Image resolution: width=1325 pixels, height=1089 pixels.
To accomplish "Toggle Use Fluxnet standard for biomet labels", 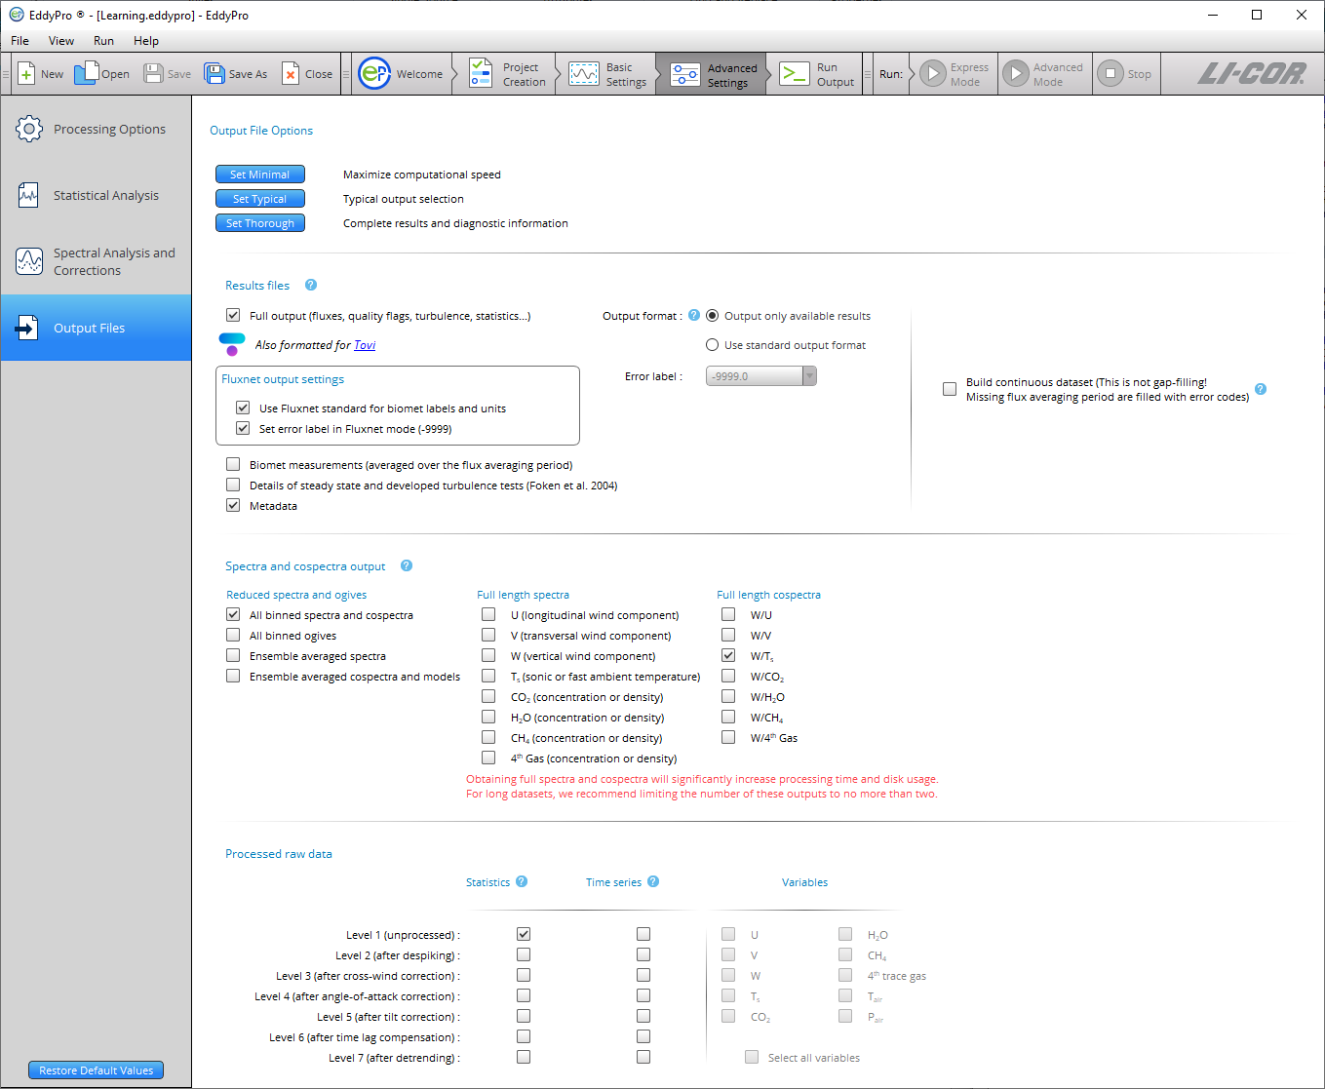I will [243, 408].
